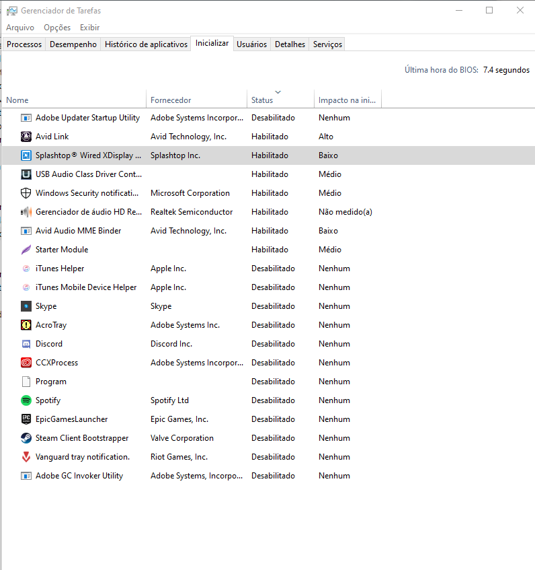This screenshot has height=570, width=535.
Task: Click Microsoft Corporation in the Fornecedor column
Action: pos(190,193)
